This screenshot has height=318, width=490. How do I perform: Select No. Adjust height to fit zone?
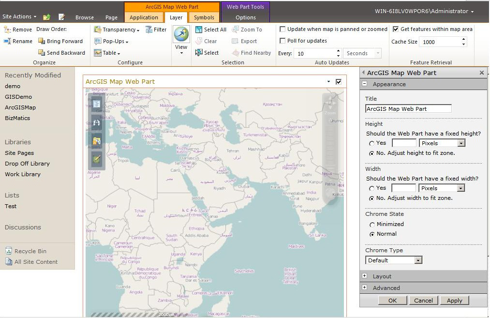[x=371, y=153]
